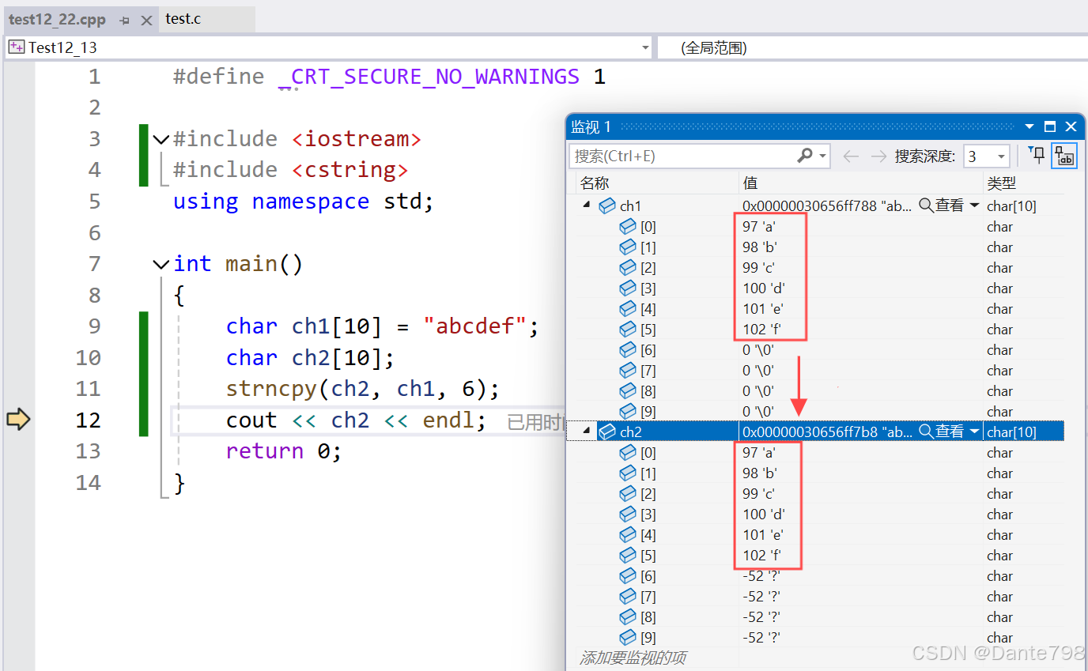Click the cube icon of [8] row valued 0 '\0'
Image resolution: width=1088 pixels, height=671 pixels.
(x=628, y=391)
